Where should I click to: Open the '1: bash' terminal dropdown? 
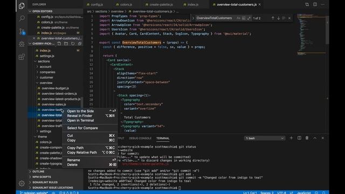click(265, 138)
